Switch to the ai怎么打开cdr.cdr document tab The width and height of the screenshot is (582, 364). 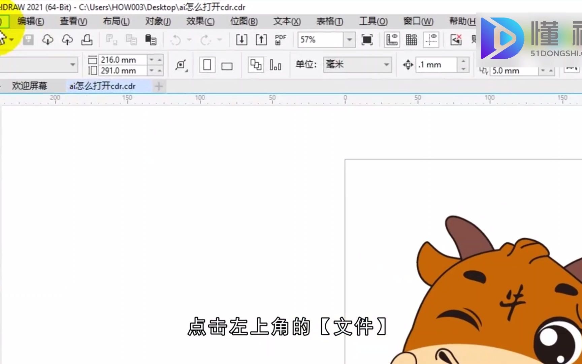point(103,86)
